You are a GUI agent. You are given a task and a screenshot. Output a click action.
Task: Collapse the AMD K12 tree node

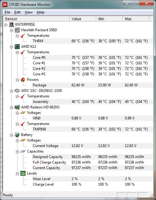point(11,47)
